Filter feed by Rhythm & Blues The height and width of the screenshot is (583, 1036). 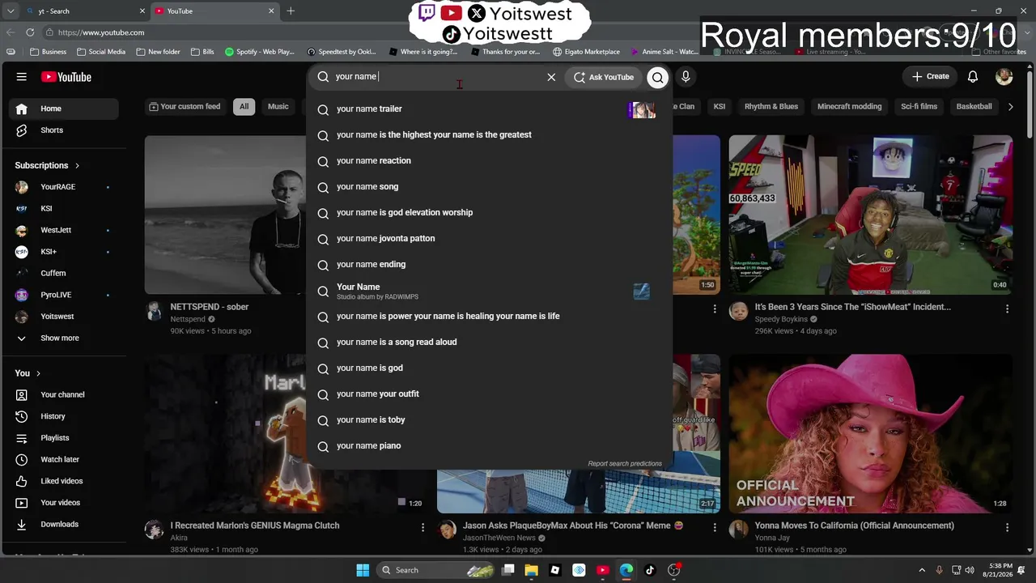[x=771, y=107]
